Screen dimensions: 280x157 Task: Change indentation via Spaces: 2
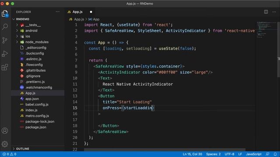[x=213, y=154]
